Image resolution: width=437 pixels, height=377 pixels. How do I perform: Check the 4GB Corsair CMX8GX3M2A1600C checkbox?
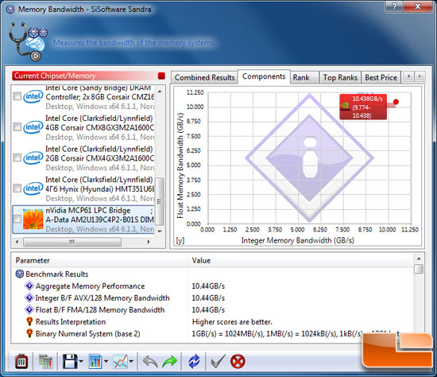(x=17, y=127)
